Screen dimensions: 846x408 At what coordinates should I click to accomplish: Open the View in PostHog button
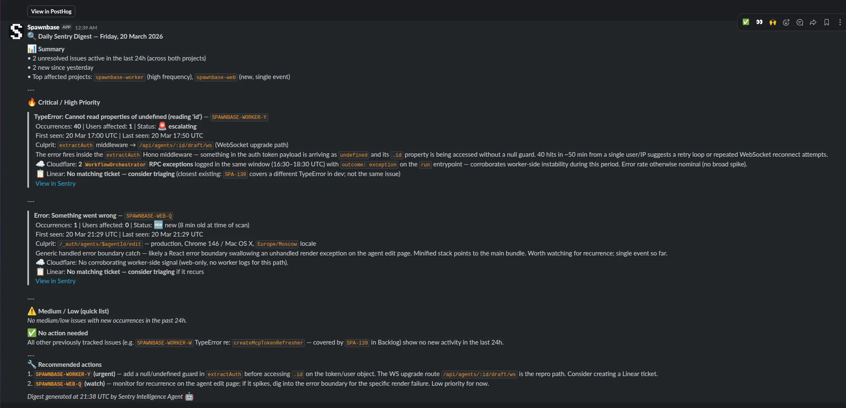coord(50,11)
